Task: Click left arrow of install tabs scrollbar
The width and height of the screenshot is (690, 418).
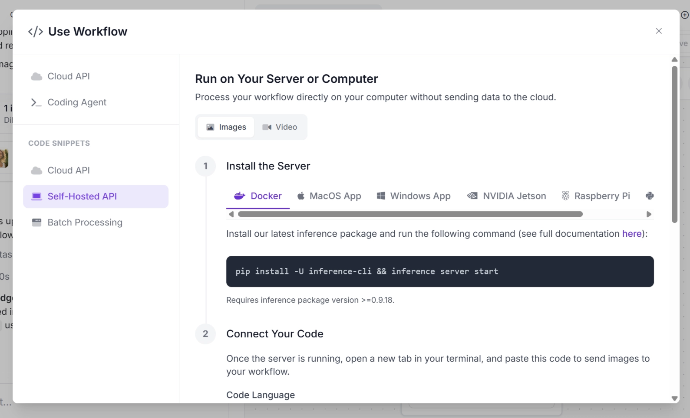Action: [231, 214]
